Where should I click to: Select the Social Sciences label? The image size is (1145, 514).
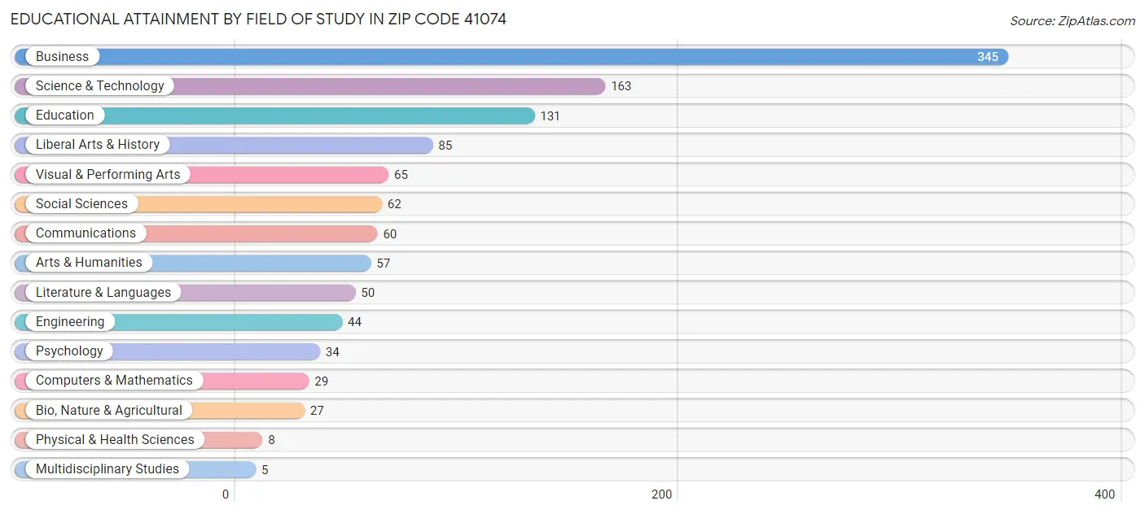click(x=81, y=204)
